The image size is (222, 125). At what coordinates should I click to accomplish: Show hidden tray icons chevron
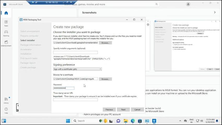(x=180, y=121)
